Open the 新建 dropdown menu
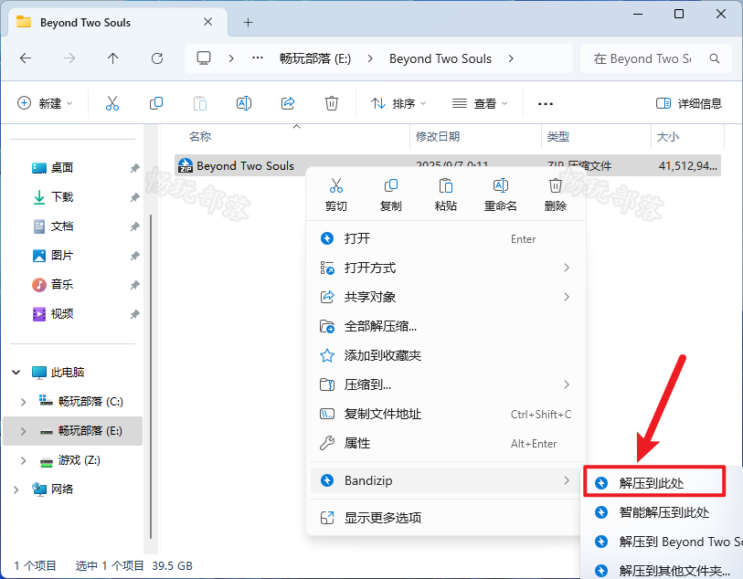Viewport: 743px width, 579px height. pyautogui.click(x=45, y=103)
